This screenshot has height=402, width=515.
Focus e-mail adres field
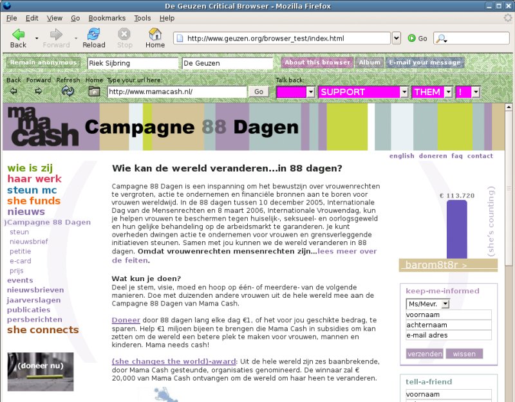click(448, 335)
